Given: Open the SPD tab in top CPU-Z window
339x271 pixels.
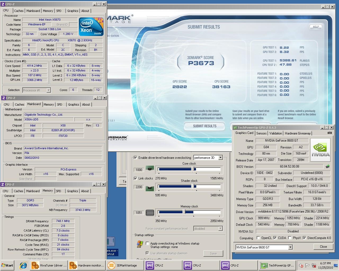Looking at the screenshot, I should (x=59, y=11).
